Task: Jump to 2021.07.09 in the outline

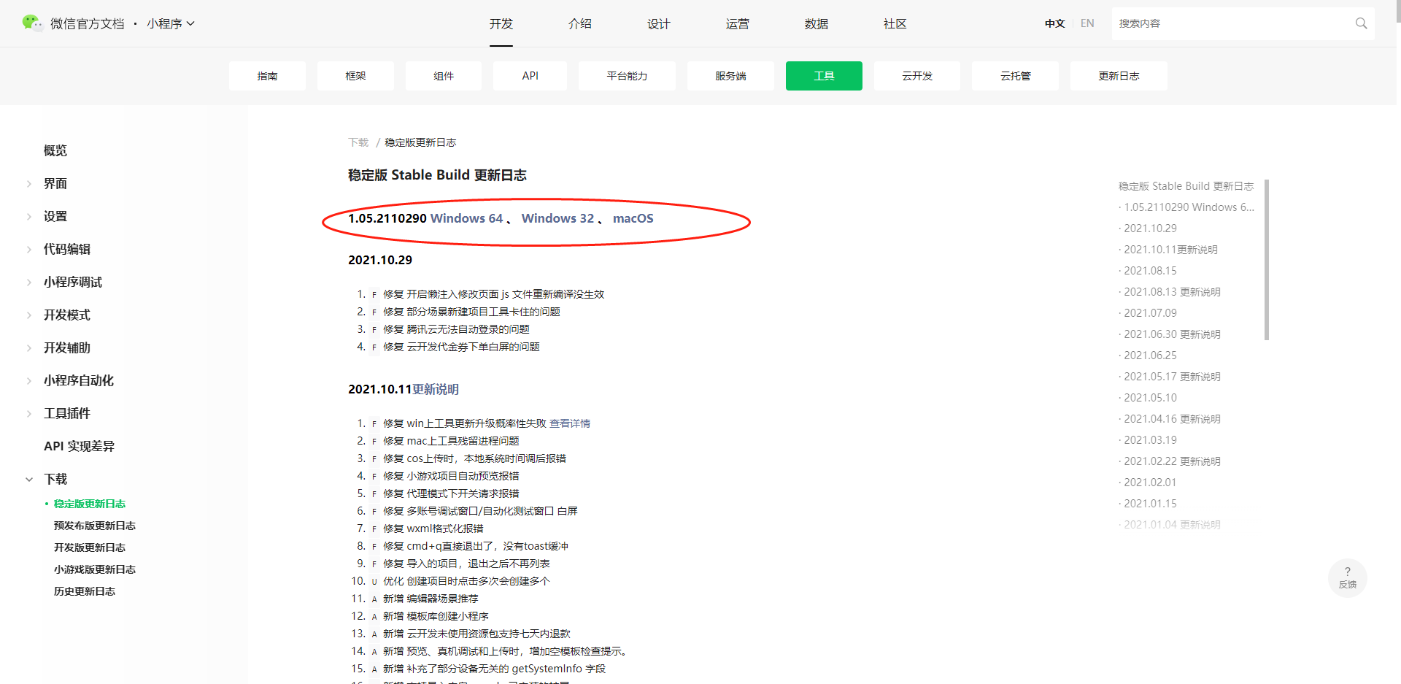Action: 1150,313
